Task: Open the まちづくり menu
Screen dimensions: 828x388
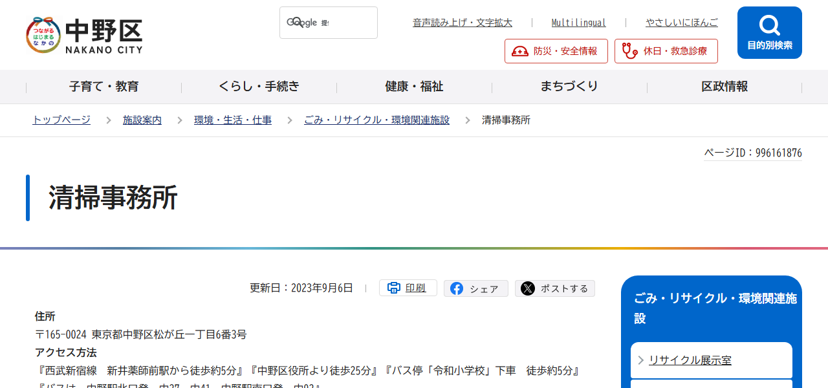Action: (570, 87)
